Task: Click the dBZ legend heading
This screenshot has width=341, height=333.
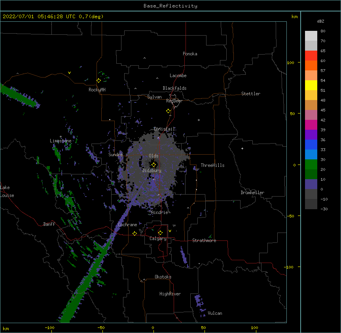Action: (320, 21)
